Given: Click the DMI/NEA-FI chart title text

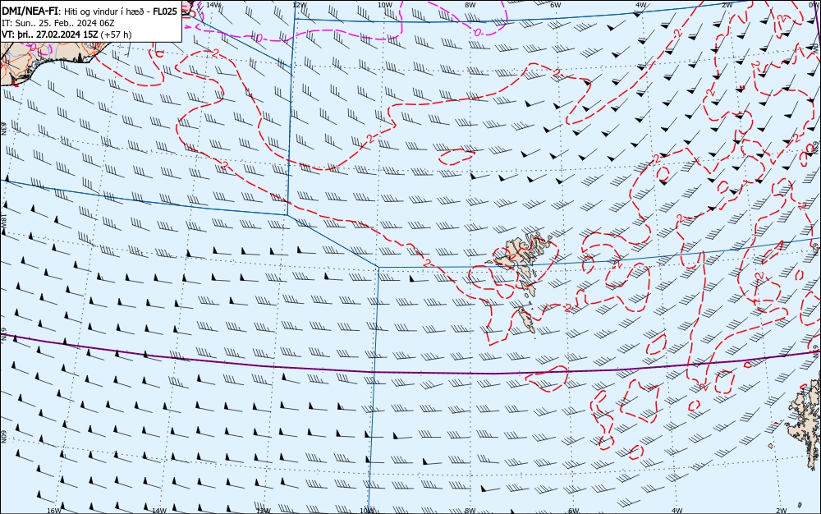Looking at the screenshot, I should 30,11.
